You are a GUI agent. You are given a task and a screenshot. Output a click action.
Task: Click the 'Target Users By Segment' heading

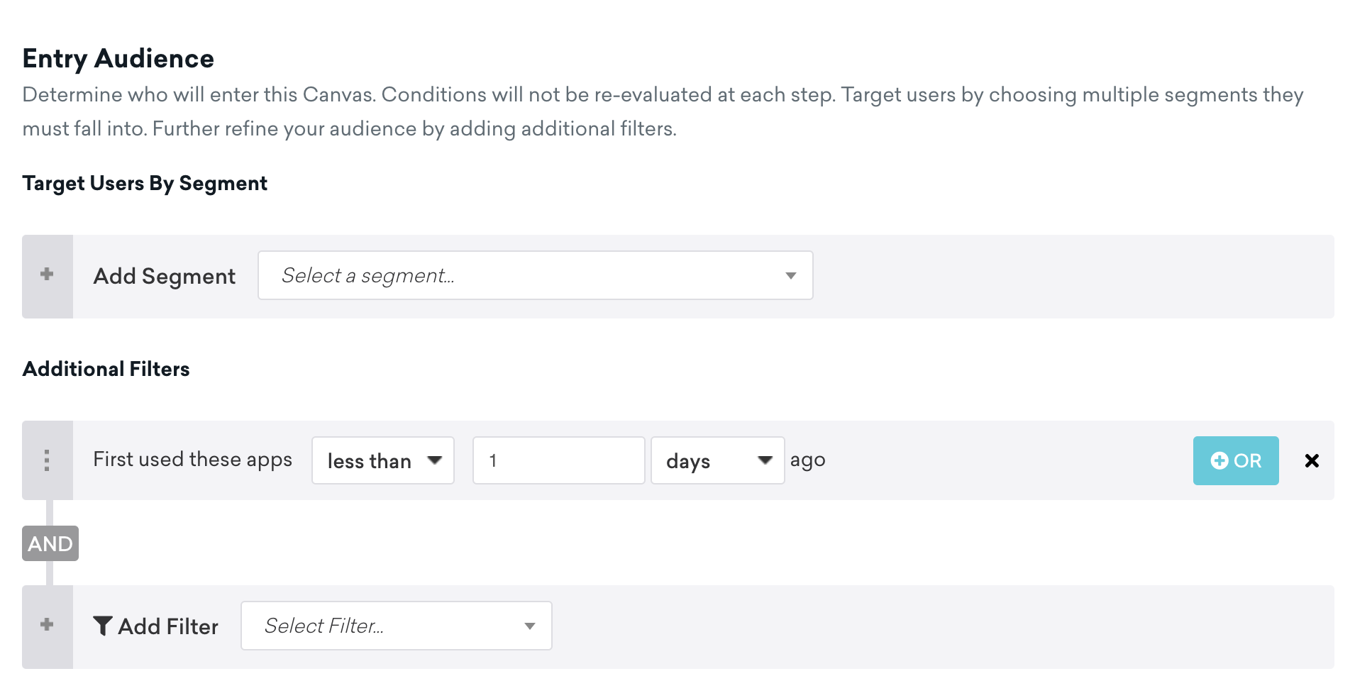point(145,184)
